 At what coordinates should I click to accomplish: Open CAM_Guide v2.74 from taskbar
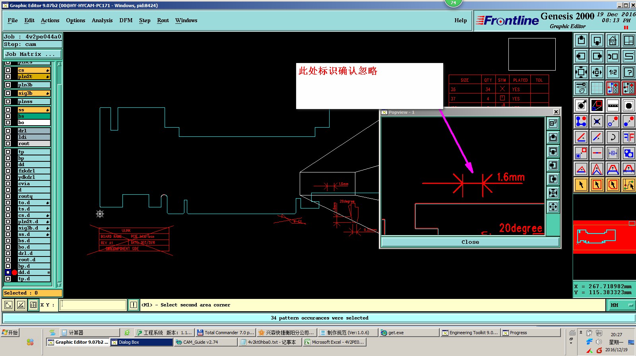click(x=206, y=342)
